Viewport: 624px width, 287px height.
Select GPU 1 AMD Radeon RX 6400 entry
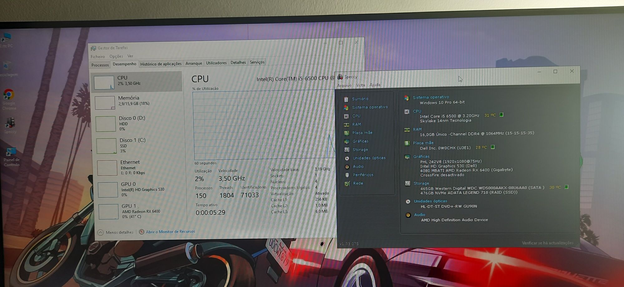point(141,211)
